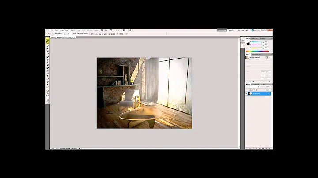This screenshot has width=318, height=178.
Task: Click the Background layer thumbnail
Action: [x=250, y=93]
